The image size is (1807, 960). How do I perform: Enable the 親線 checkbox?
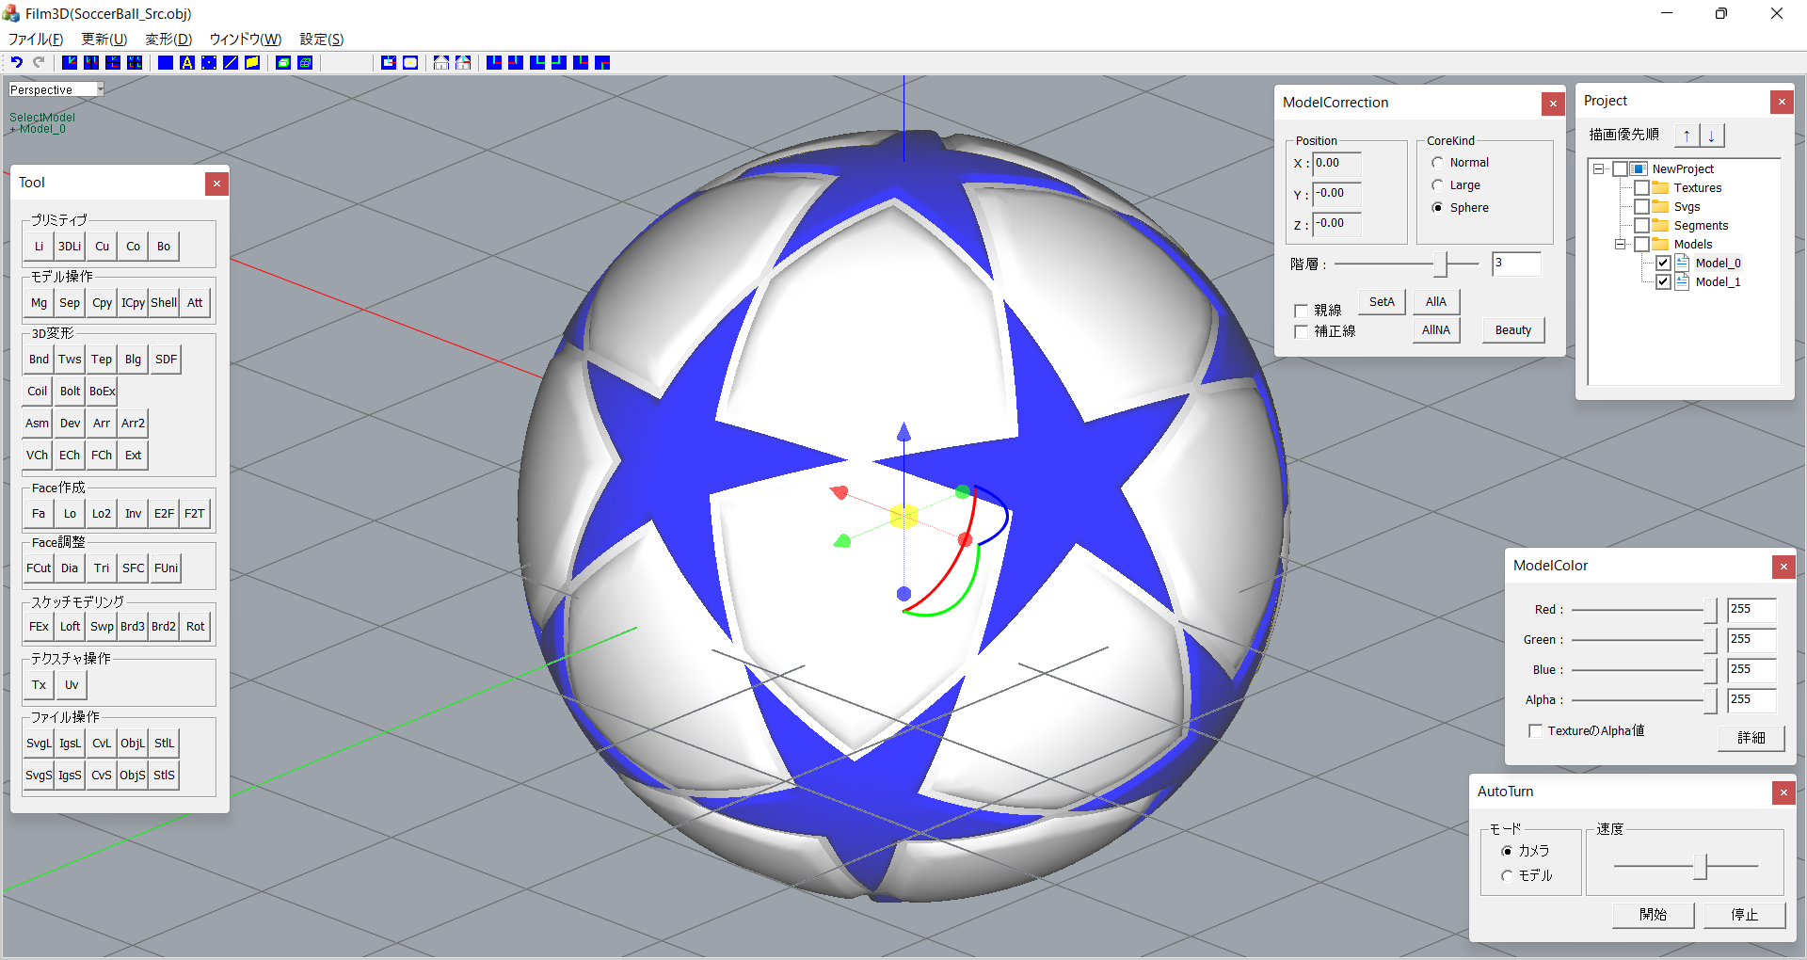coord(1301,311)
